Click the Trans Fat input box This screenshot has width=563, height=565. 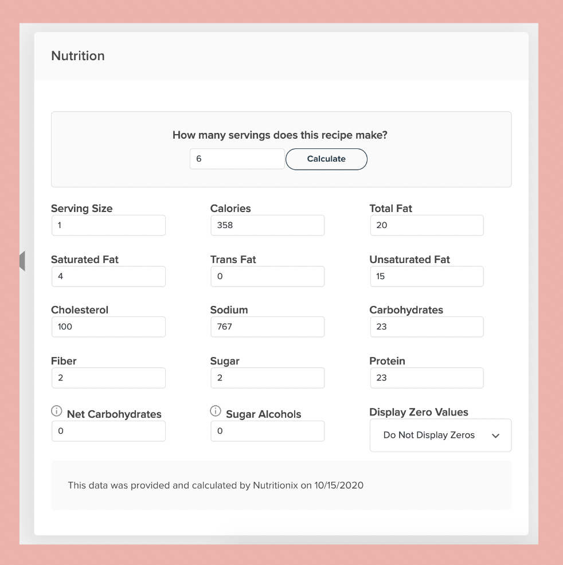coord(267,276)
